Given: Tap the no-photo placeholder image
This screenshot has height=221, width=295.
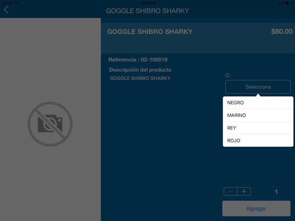Looking at the screenshot, I should [x=50, y=124].
